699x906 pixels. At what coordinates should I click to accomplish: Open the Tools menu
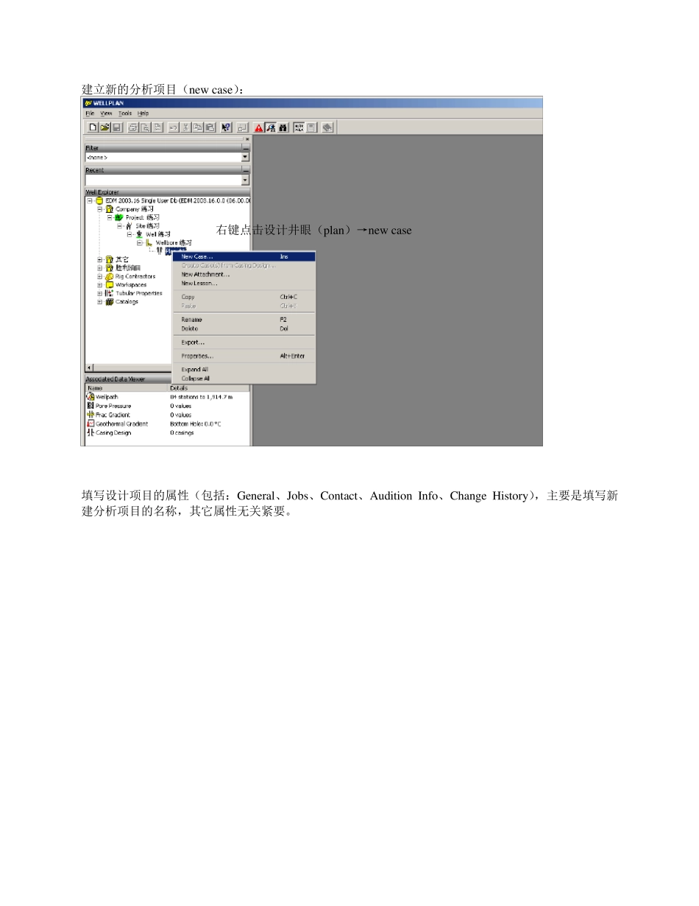125,113
